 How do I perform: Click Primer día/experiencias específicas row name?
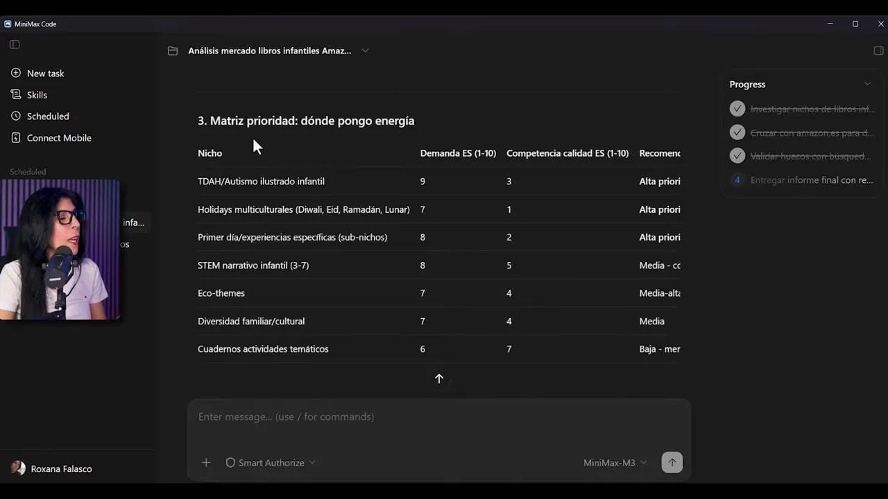coord(292,237)
